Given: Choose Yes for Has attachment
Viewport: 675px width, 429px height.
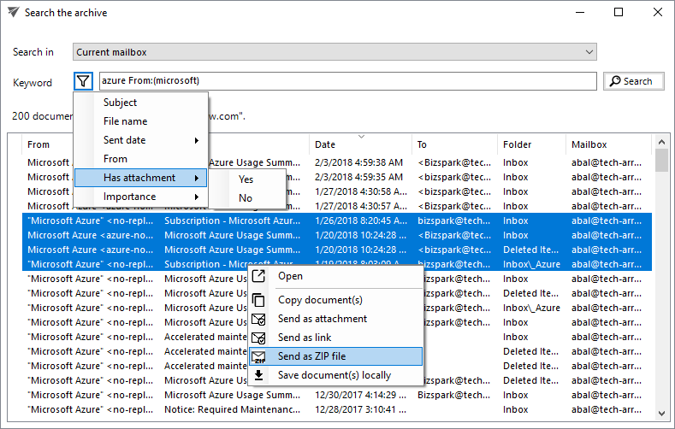Looking at the screenshot, I should (x=246, y=179).
